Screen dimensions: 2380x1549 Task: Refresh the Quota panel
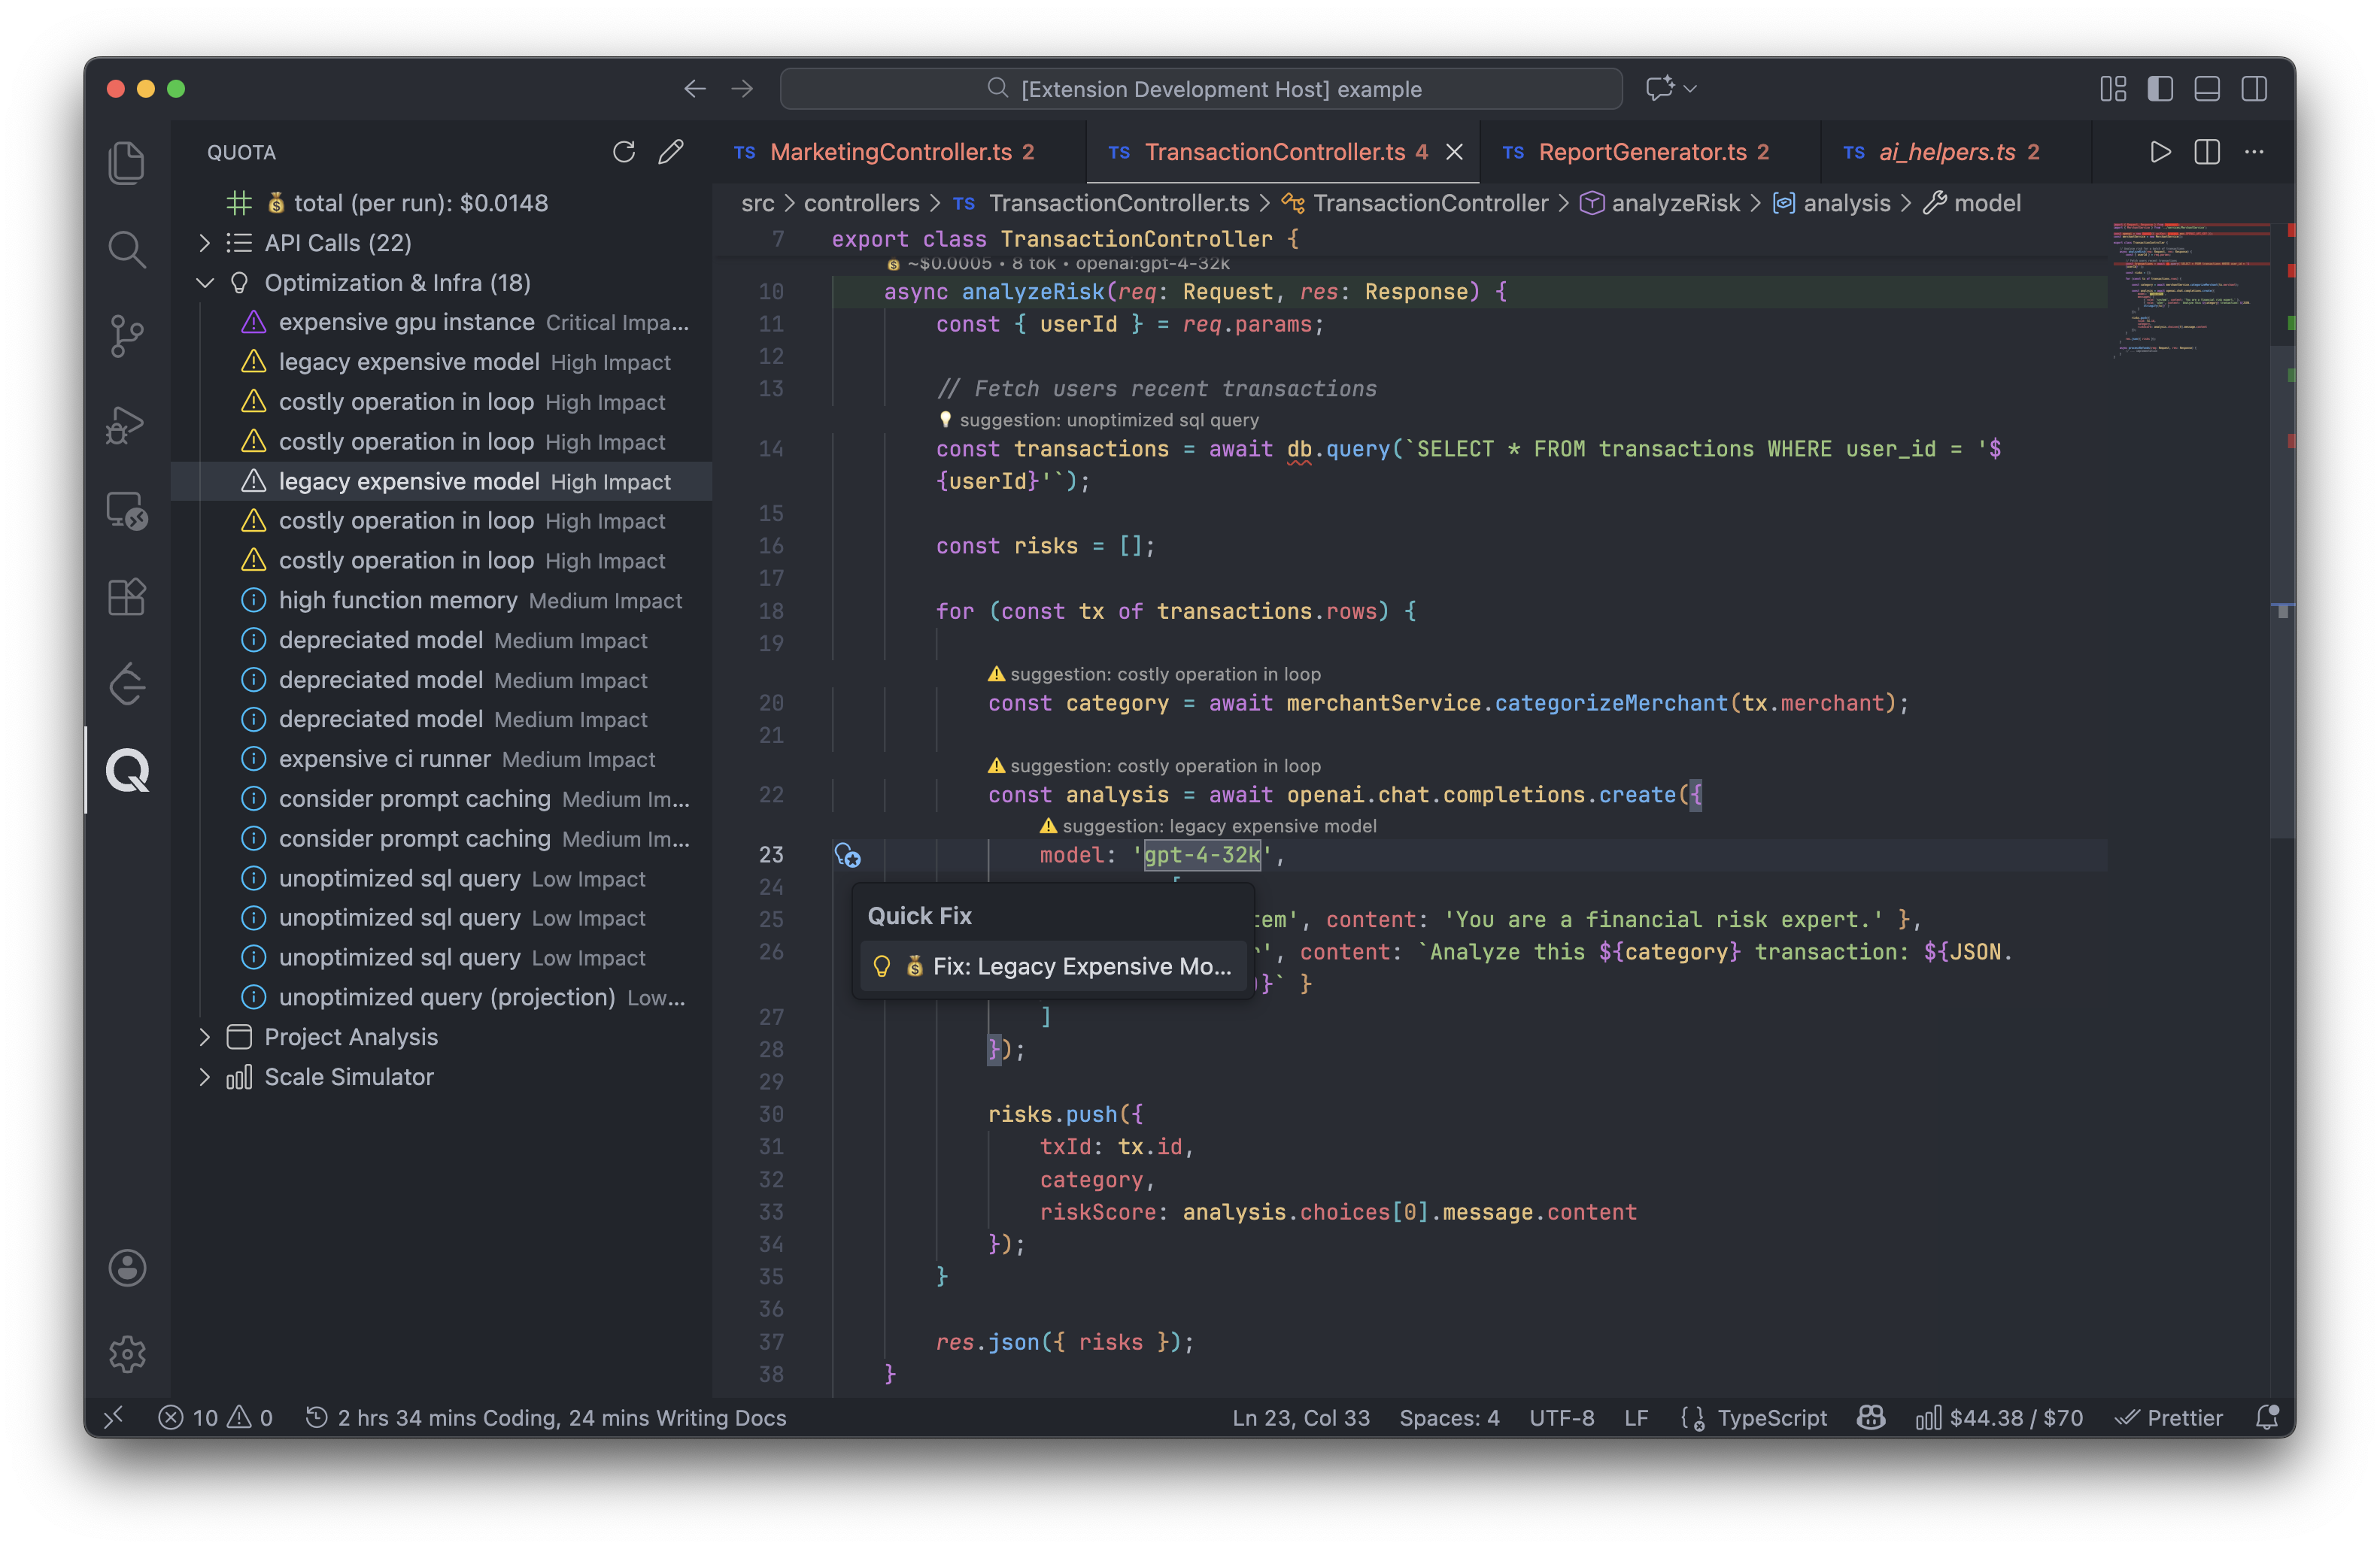tap(623, 152)
